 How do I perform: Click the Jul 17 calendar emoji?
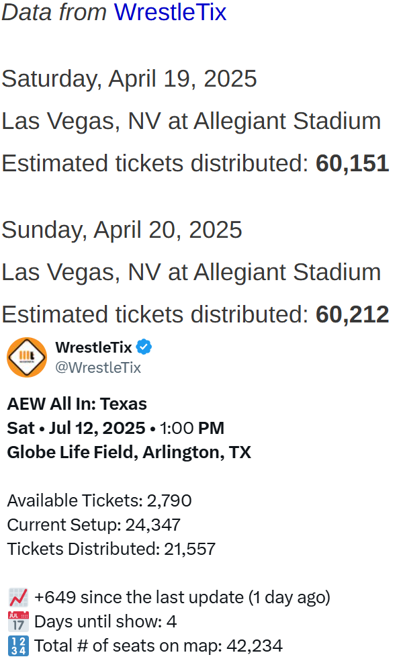tap(18, 621)
